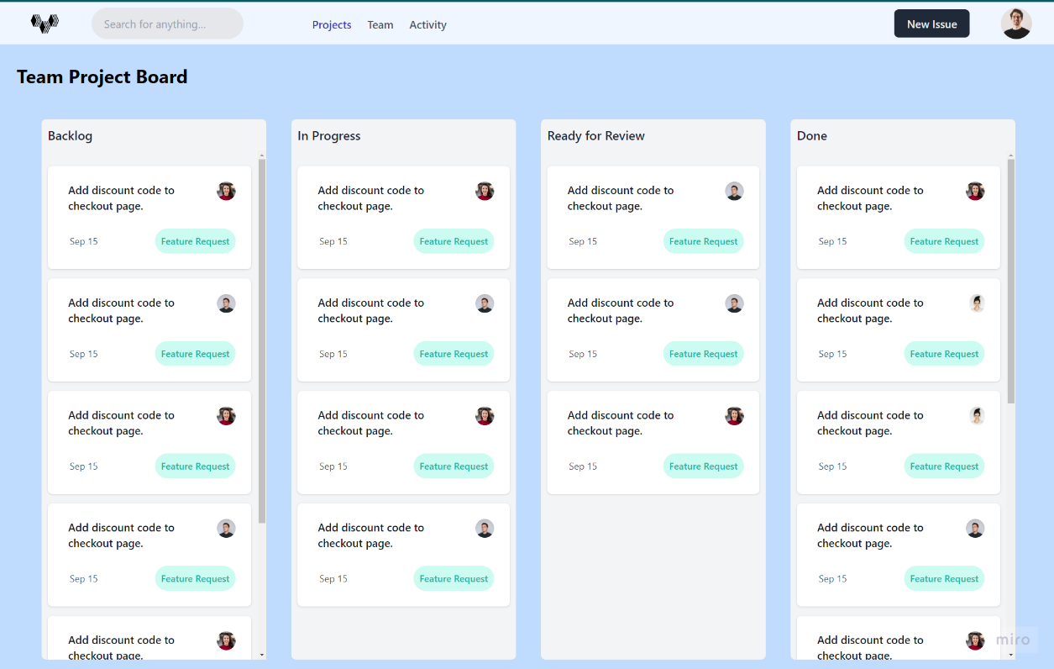Click assignee avatar on third Done card

975,416
